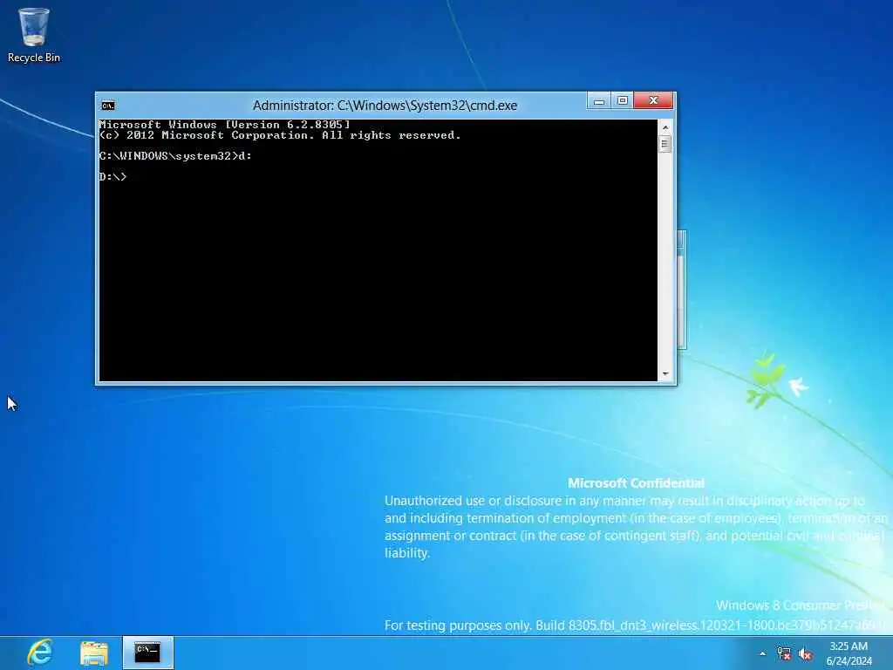Screen dimensions: 893x670
Task: Click the D:\> prompt line
Action: coord(112,176)
